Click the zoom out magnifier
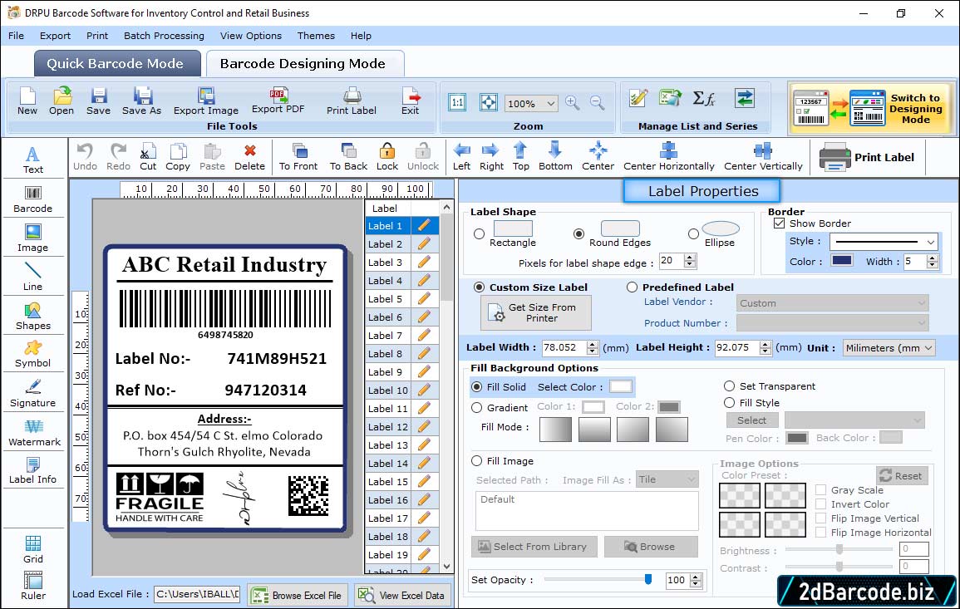The width and height of the screenshot is (960, 609). click(x=598, y=103)
